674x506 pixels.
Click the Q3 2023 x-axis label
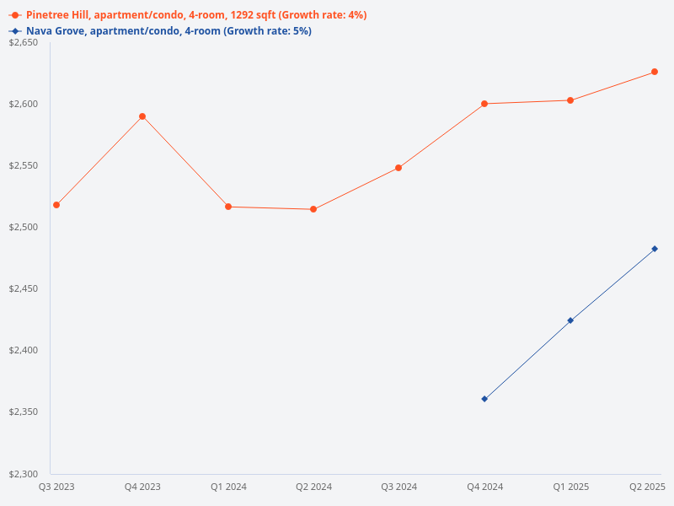tap(56, 487)
